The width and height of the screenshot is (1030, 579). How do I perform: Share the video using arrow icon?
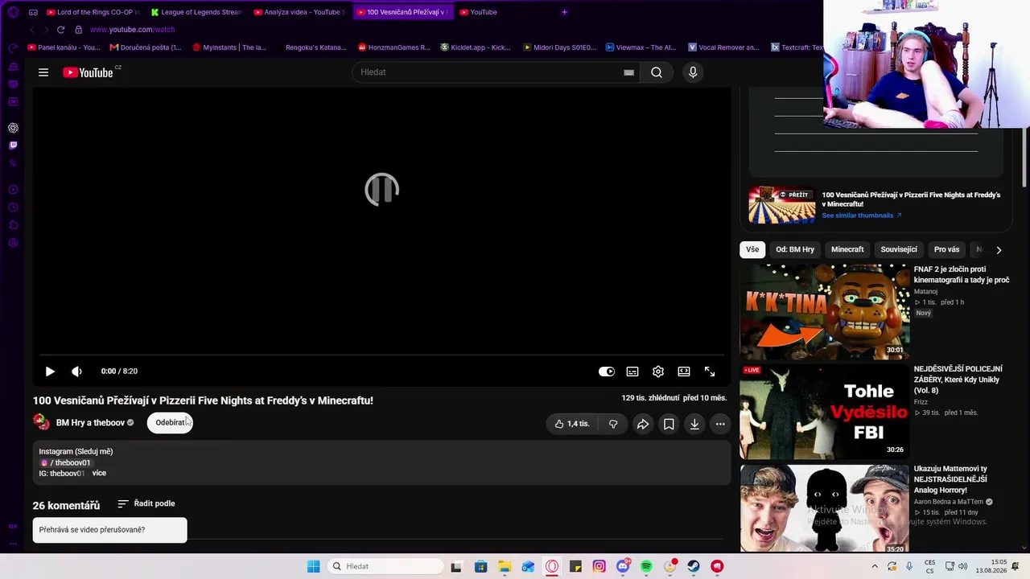[x=643, y=424]
